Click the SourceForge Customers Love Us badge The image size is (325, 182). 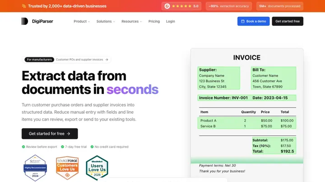(x=67, y=168)
